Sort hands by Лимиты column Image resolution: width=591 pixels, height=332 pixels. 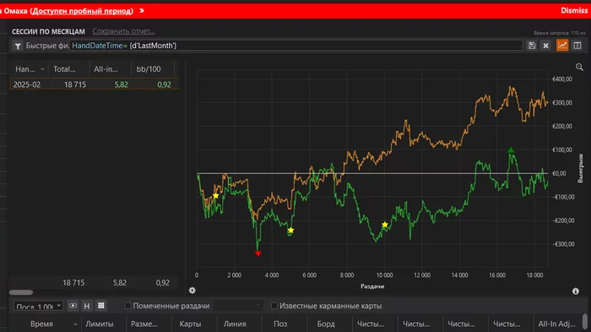pyautogui.click(x=99, y=324)
